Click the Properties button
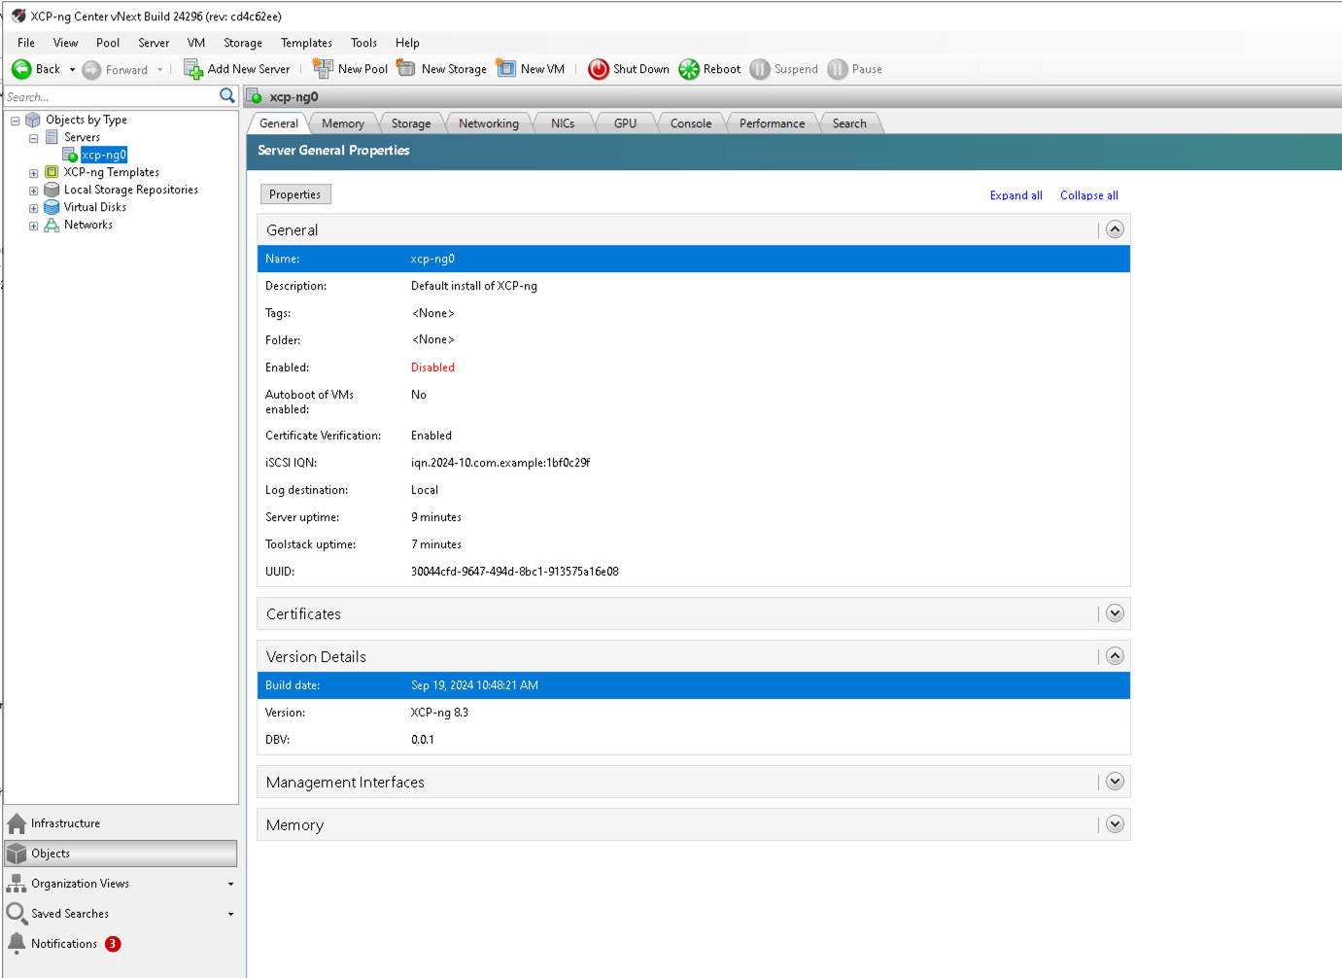This screenshot has width=1342, height=978. 295,194
